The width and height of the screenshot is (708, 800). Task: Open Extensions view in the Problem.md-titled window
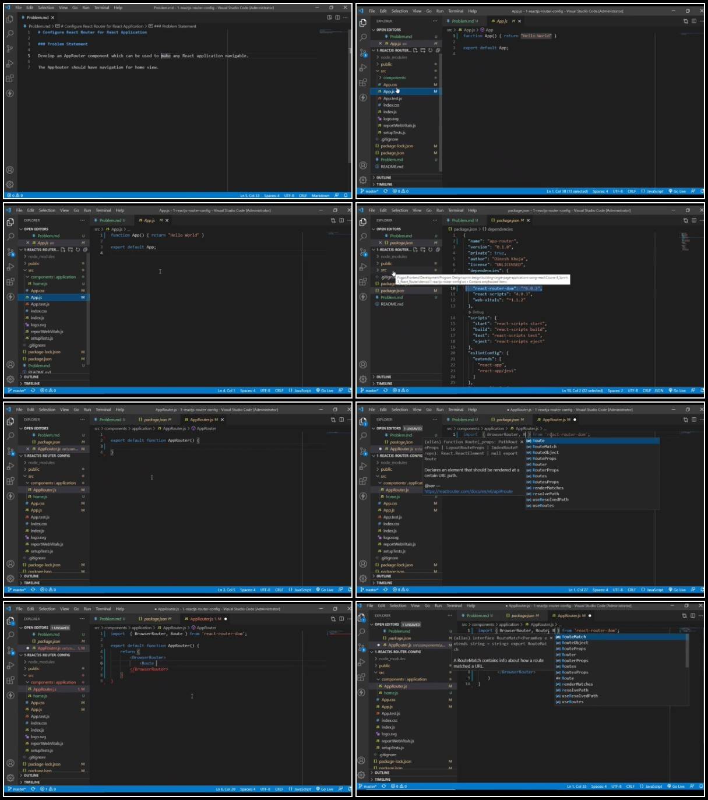tap(10, 79)
